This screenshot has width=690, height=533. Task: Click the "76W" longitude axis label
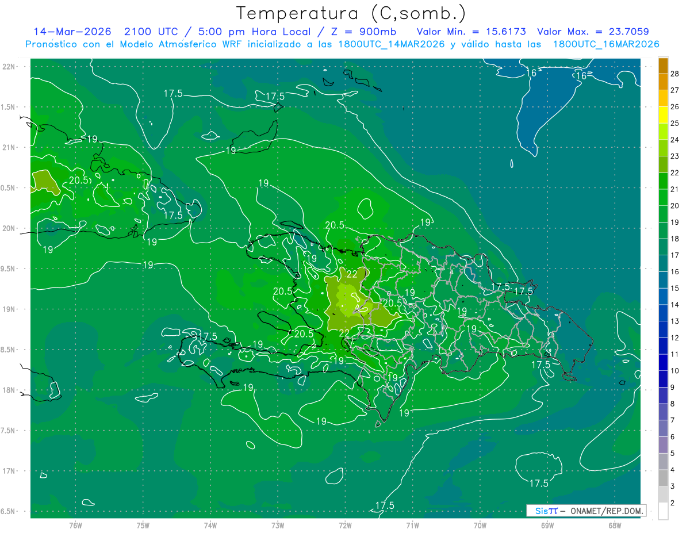coord(75,526)
